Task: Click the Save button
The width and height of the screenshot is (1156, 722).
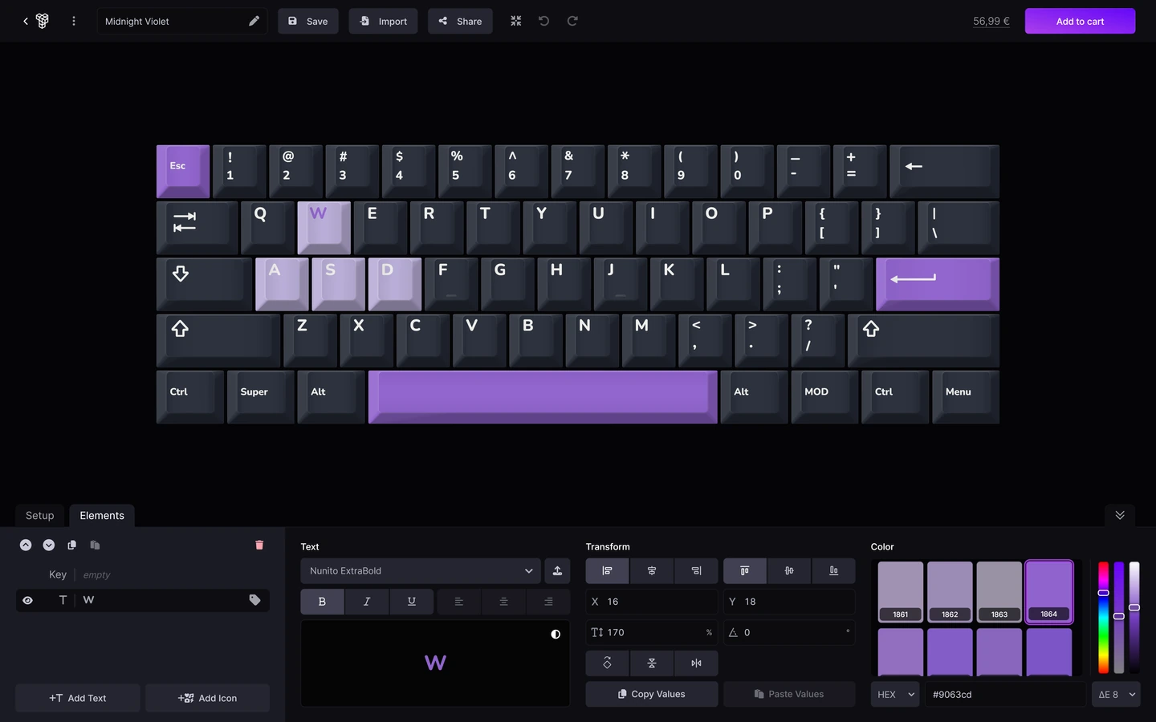Action: click(308, 21)
